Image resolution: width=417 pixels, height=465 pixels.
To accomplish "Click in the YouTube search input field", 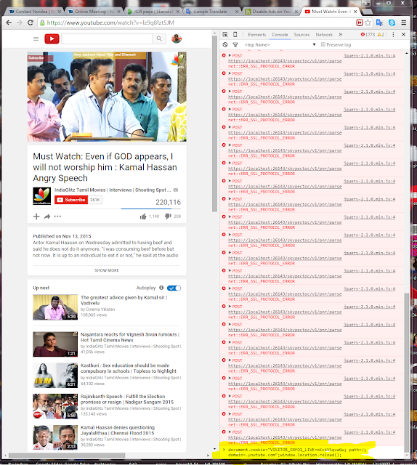I will (x=107, y=39).
